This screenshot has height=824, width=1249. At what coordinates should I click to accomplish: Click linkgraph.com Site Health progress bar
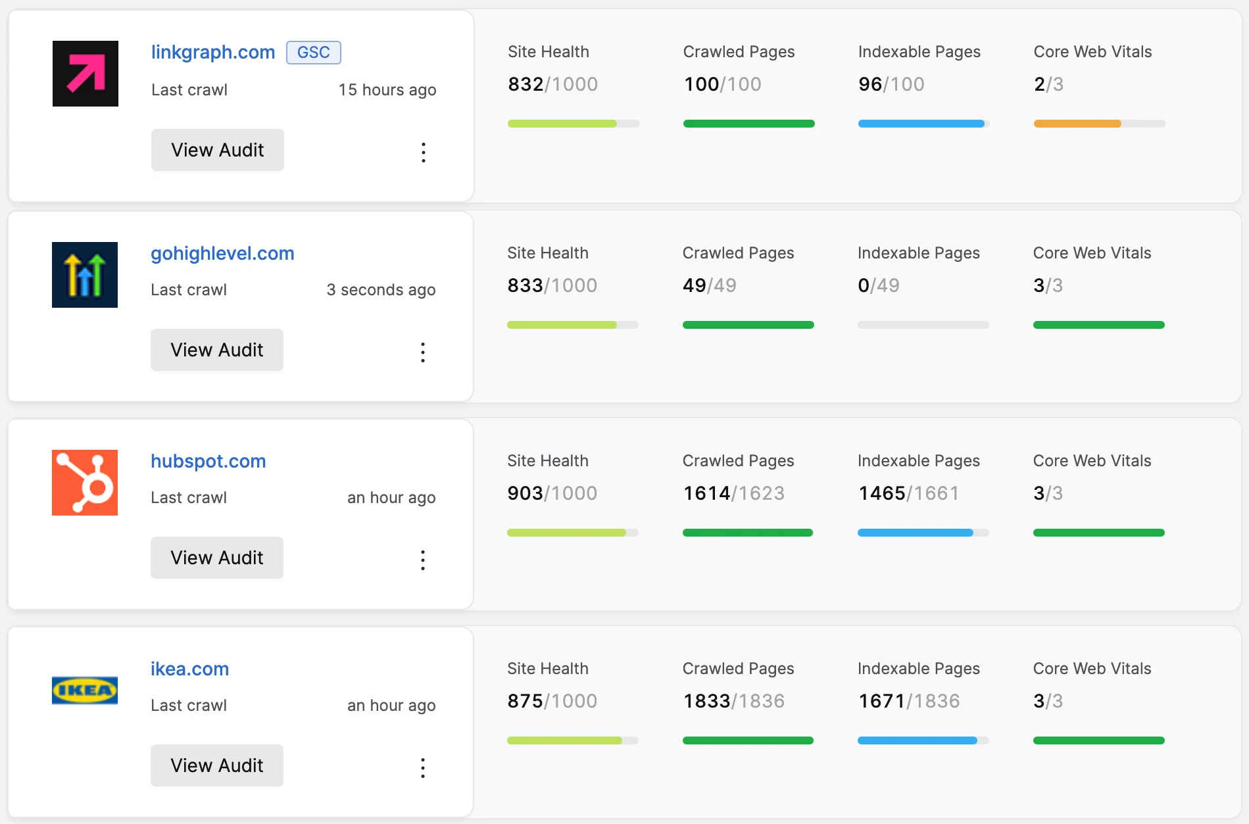574,124
